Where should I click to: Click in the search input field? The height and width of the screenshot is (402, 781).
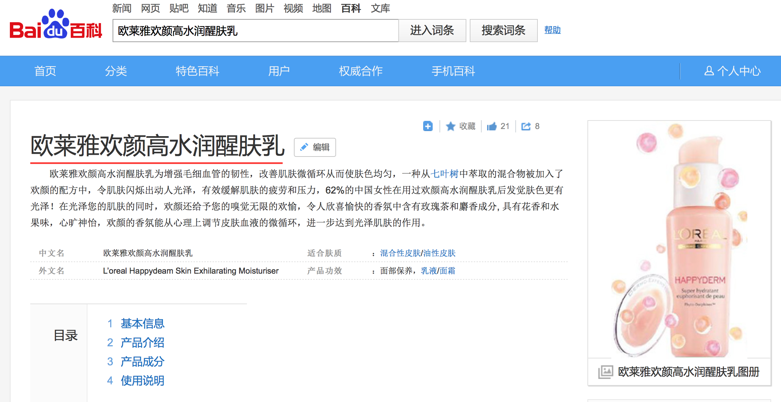pyautogui.click(x=255, y=31)
